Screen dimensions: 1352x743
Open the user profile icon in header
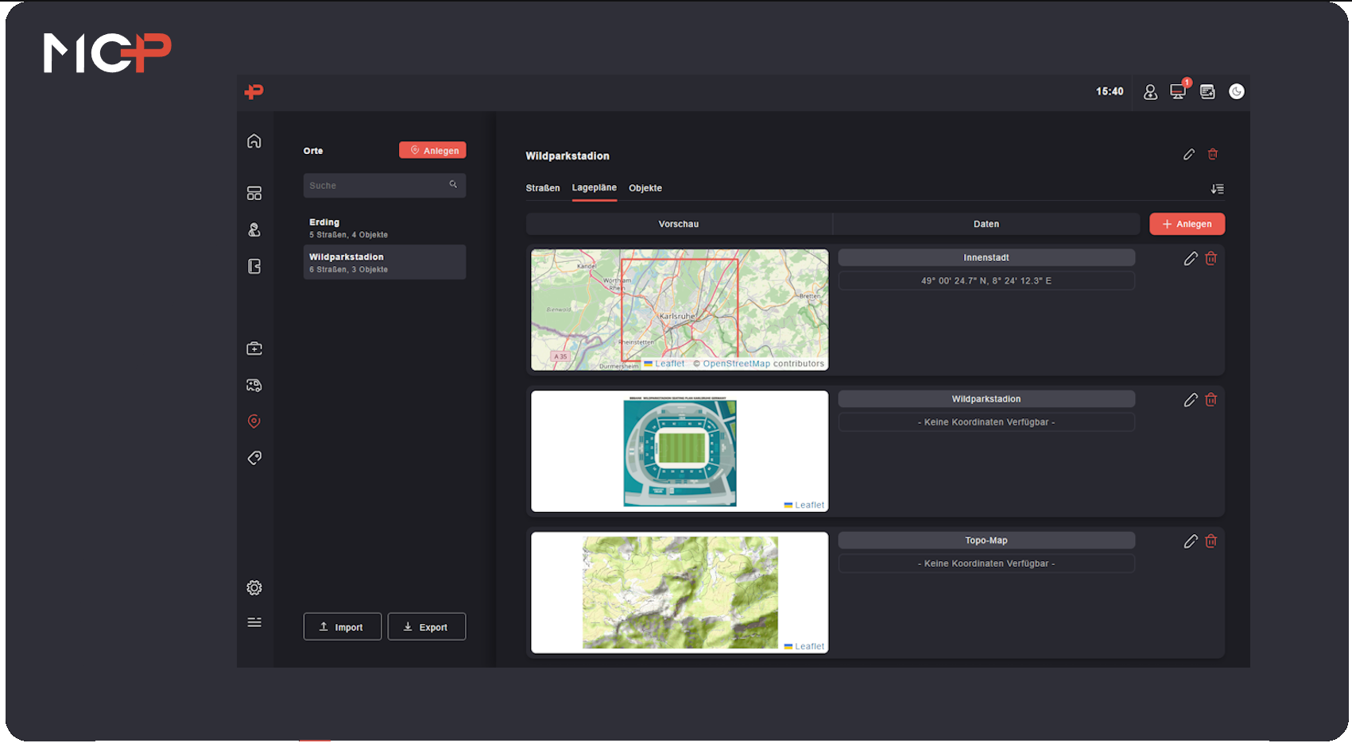coord(1150,92)
